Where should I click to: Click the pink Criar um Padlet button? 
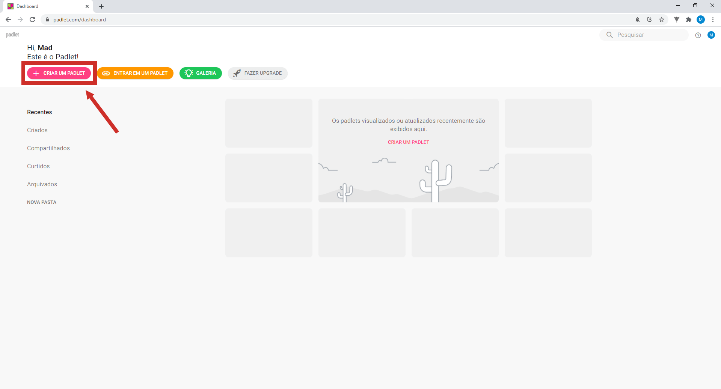(59, 73)
